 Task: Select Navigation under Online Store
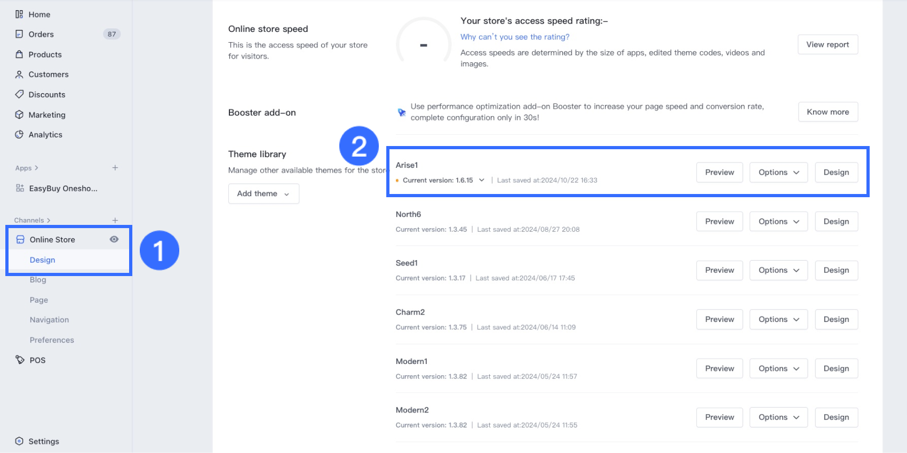click(50, 320)
